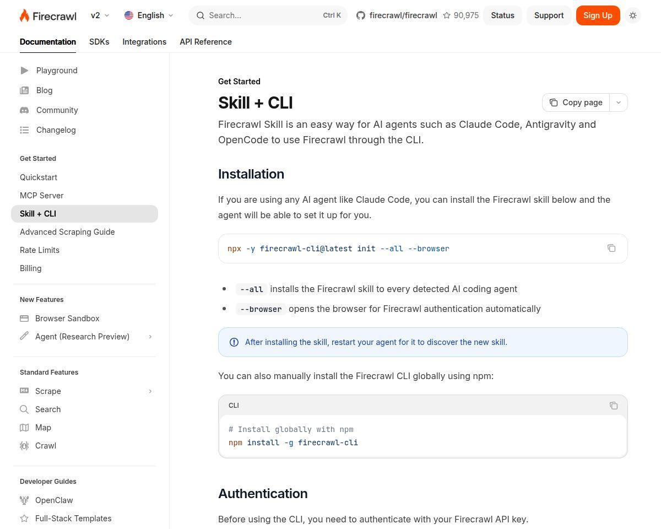Click the Map icon in sidebar
This screenshot has height=529, width=661.
[x=24, y=428]
